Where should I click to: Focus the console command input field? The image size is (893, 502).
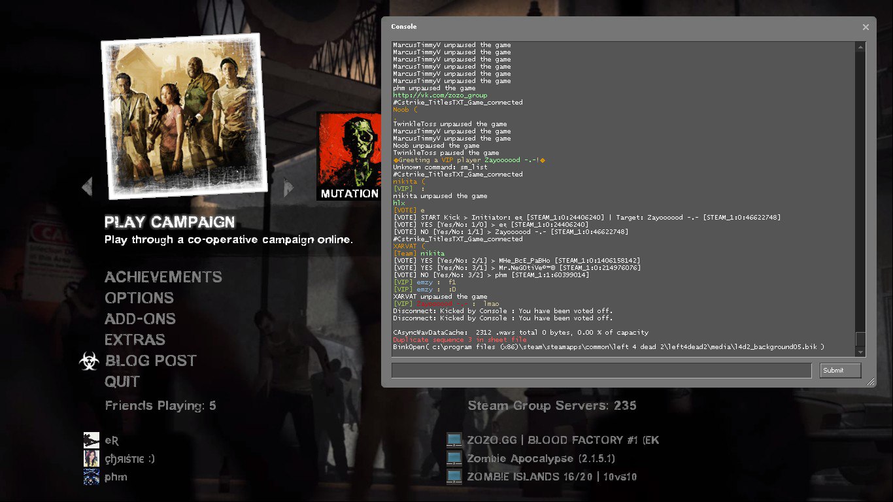tap(601, 370)
